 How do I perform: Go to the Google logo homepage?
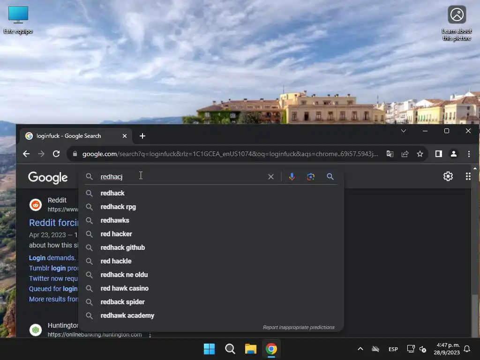(x=48, y=178)
